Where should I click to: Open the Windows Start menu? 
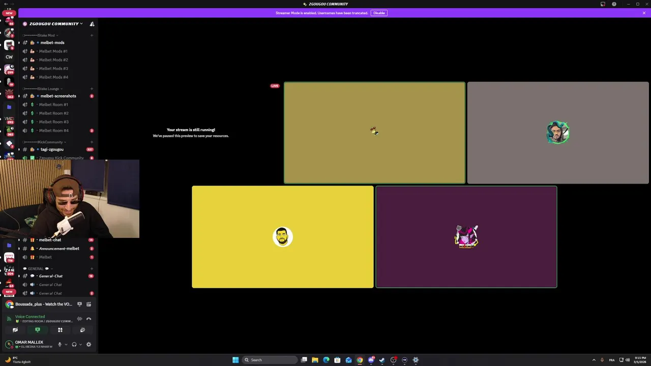(x=235, y=360)
